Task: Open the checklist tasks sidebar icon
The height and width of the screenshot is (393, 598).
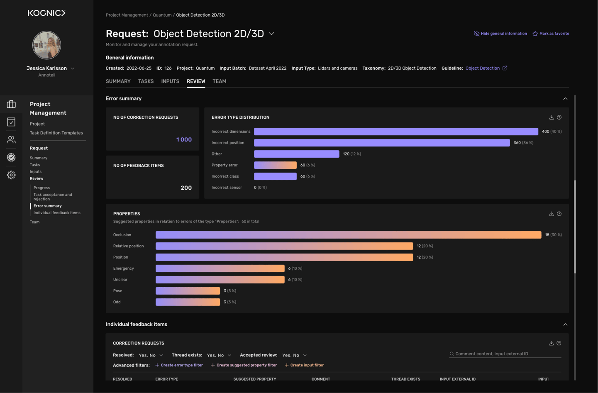Action: (11, 122)
